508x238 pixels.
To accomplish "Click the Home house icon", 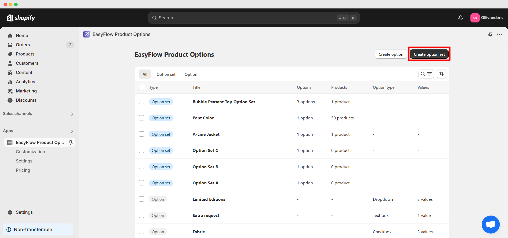I will tap(10, 35).
